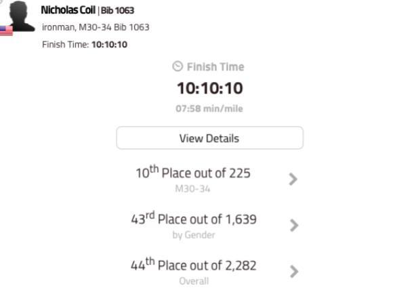397x292 pixels.
Task: Select the 43rd Place out of 1,639 row
Action: pos(209,225)
